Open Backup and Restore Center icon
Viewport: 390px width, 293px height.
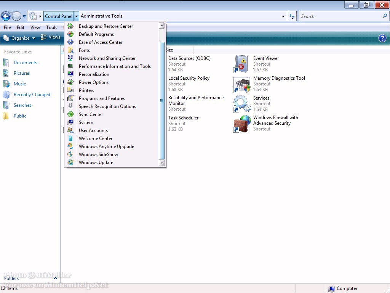coord(70,26)
